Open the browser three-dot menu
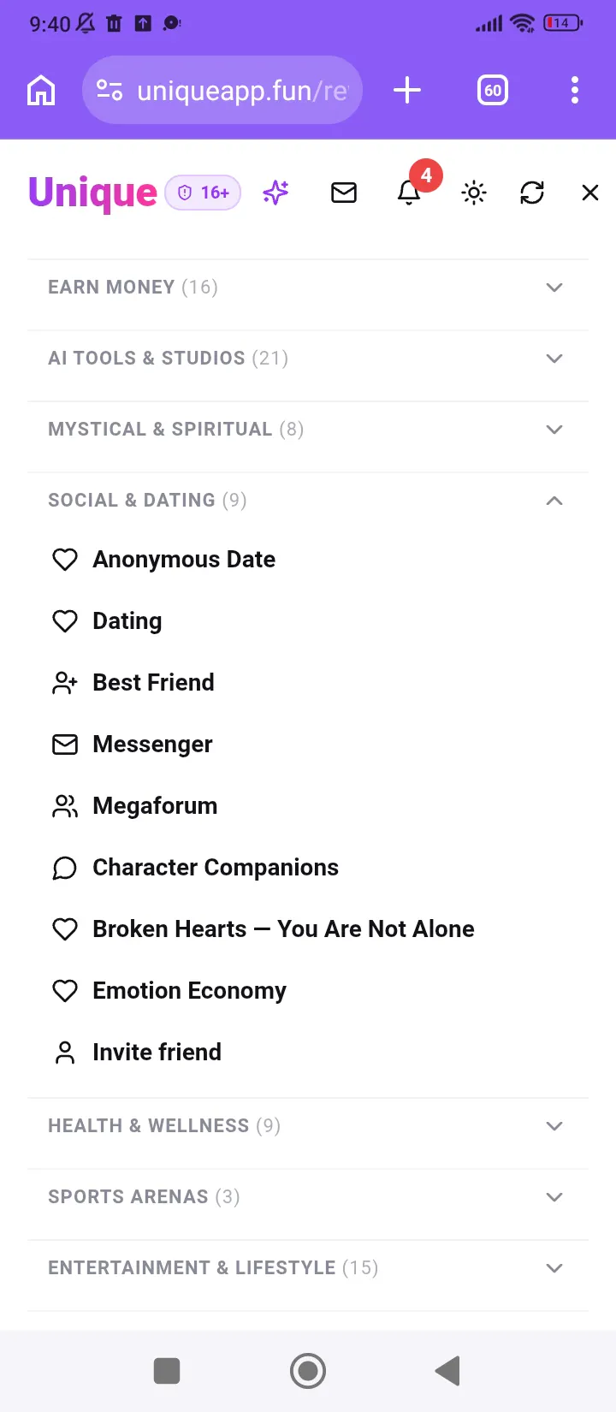 (x=575, y=90)
